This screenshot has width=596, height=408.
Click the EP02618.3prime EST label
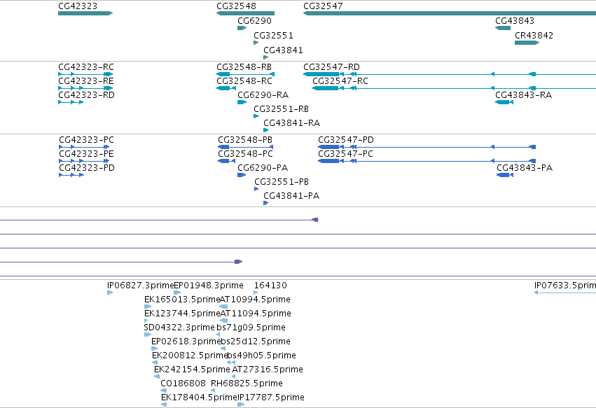click(x=186, y=342)
